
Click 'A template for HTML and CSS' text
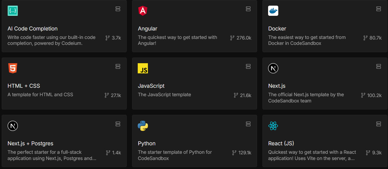tap(40, 95)
